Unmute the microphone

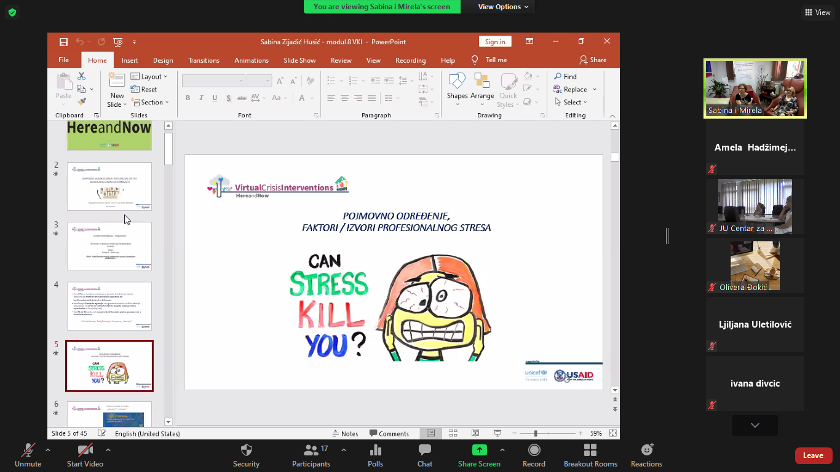click(x=28, y=450)
